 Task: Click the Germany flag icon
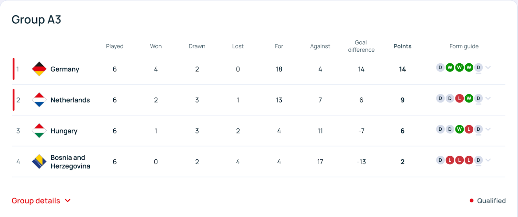tap(39, 69)
